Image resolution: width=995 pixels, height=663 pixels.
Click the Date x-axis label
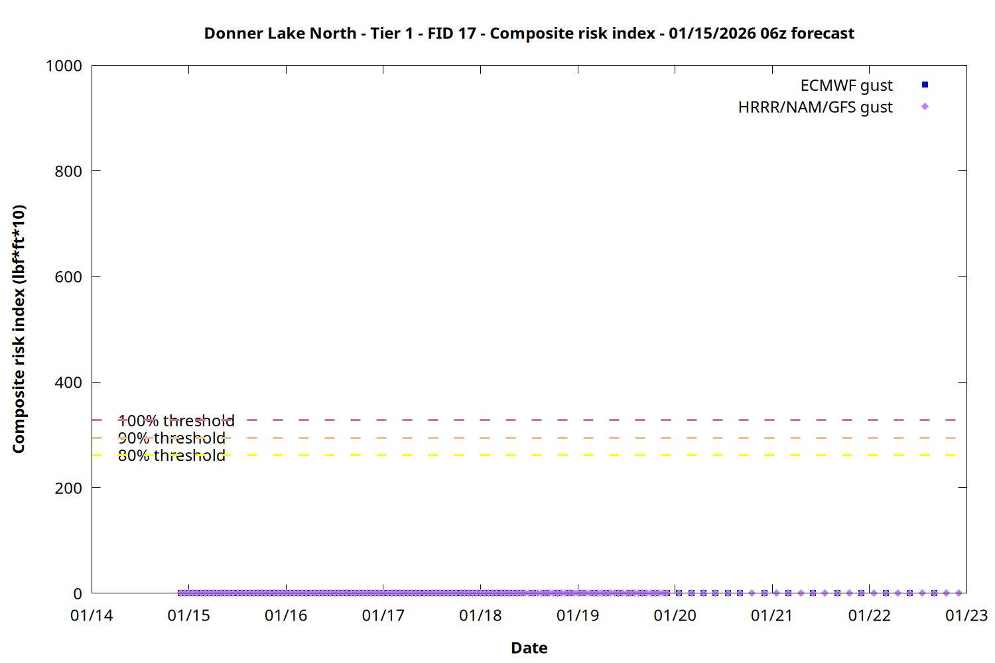click(x=529, y=648)
